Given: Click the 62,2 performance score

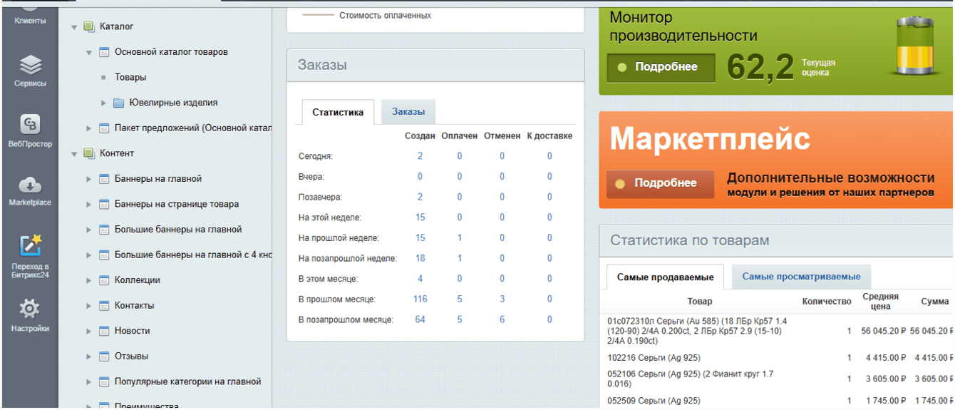Looking at the screenshot, I should tap(760, 67).
